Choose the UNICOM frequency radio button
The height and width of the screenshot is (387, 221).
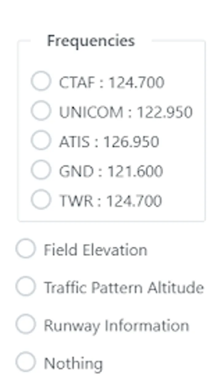41,111
